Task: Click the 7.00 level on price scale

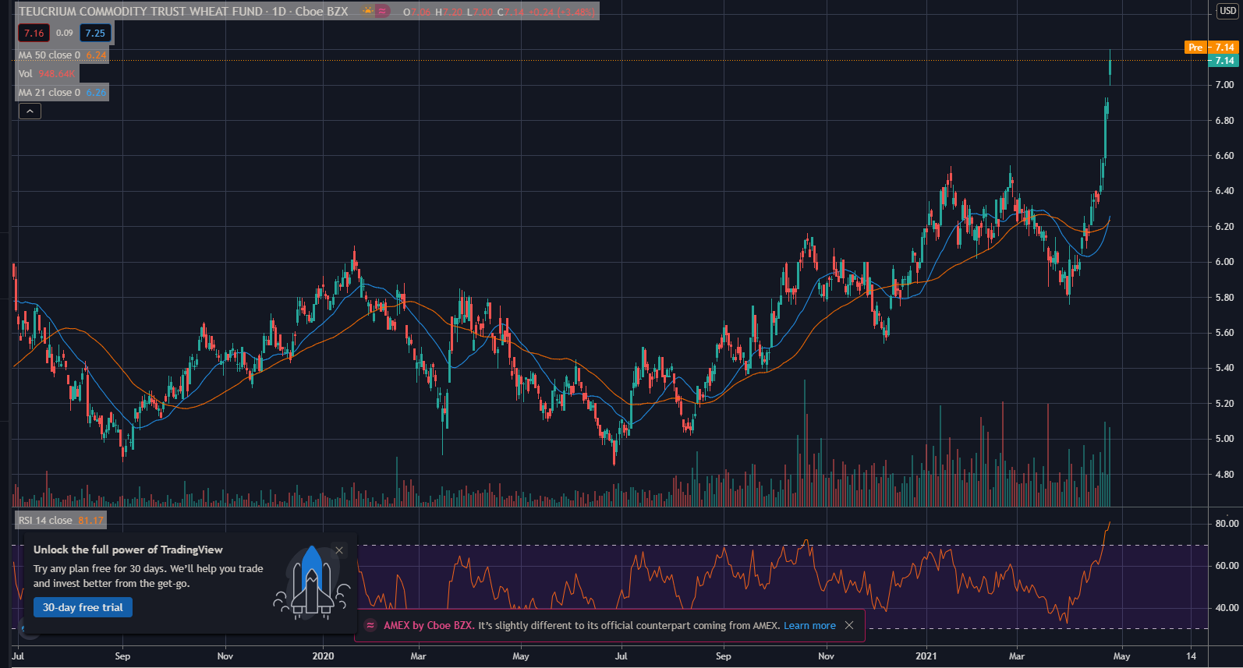Action: 1224,85
